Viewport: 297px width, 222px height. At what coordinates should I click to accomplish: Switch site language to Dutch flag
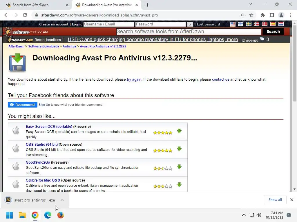click(281, 24)
